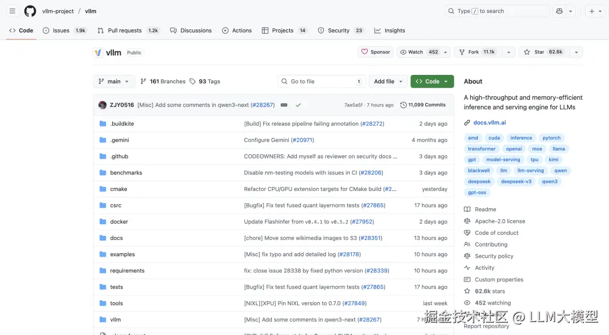This screenshot has width=609, height=335.
Task: Open the create new plus menu
Action: pos(595,11)
